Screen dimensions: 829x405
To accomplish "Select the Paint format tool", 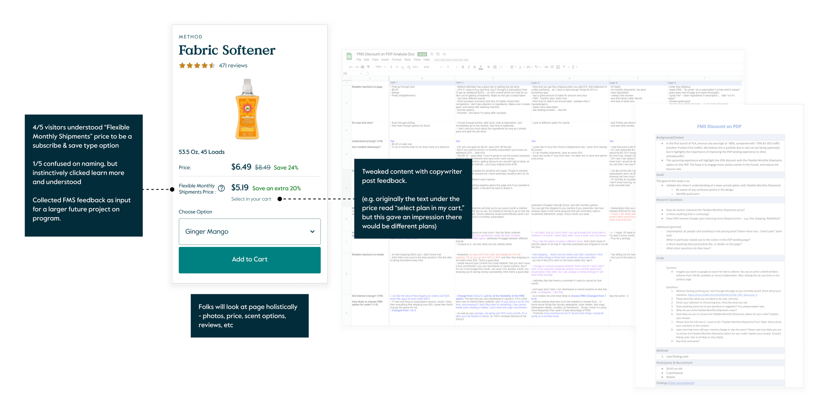I will pyautogui.click(x=368, y=67).
